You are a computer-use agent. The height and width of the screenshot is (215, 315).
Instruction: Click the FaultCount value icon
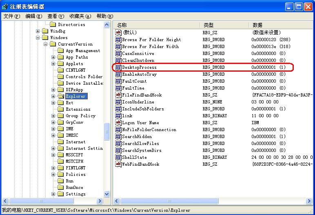pyautogui.click(x=118, y=81)
